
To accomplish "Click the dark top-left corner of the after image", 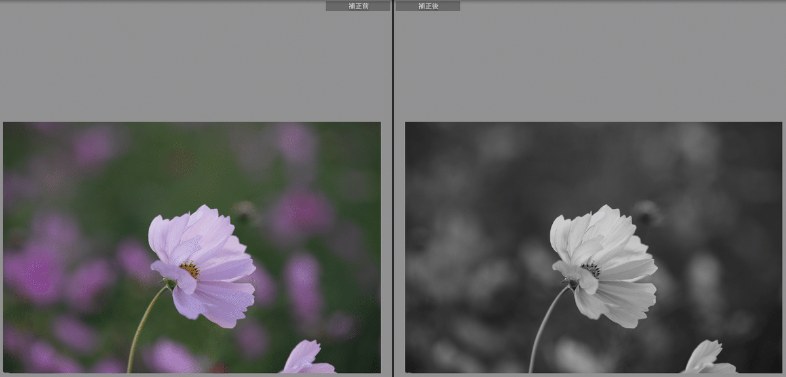I will (x=419, y=134).
